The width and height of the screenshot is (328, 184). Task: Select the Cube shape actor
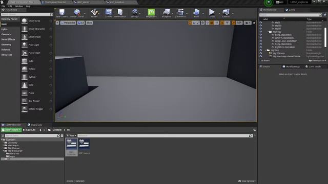tap(37, 61)
